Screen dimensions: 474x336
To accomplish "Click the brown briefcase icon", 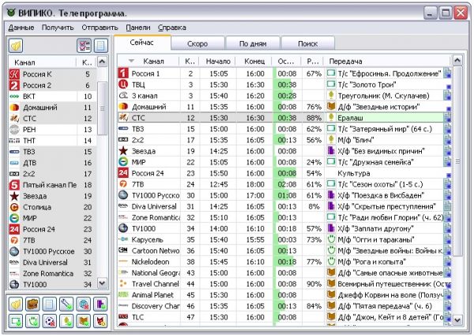I will (x=32, y=304).
